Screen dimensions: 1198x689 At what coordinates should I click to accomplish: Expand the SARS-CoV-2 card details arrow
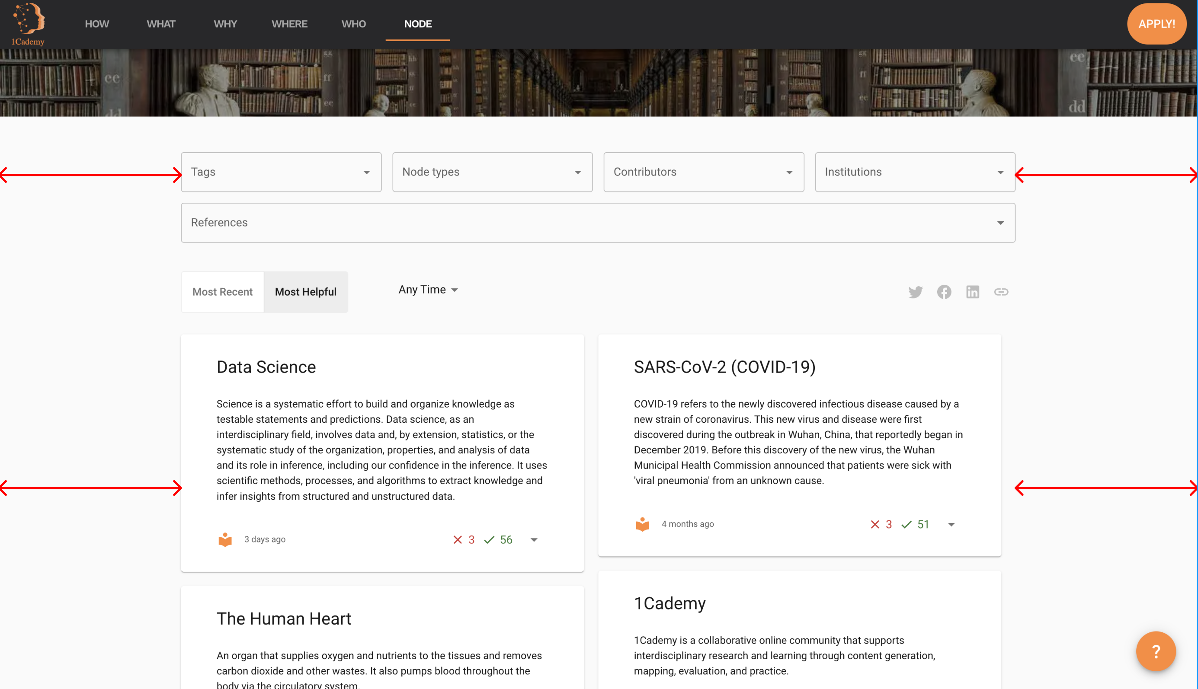click(951, 524)
